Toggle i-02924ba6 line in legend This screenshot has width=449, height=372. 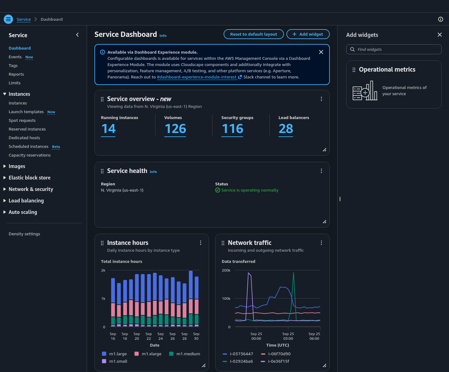click(238, 361)
